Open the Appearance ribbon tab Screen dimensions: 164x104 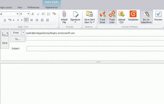click(52, 7)
